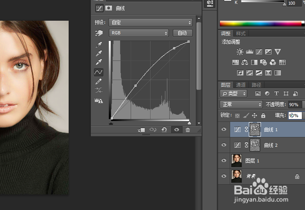Clip adjustment to layer below icon
This screenshot has width=305, height=210.
pyautogui.click(x=142, y=130)
